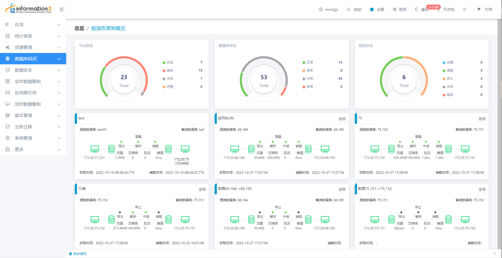This screenshot has height=258, width=502.
Task: Open the language selection icon
Action: (395, 10)
